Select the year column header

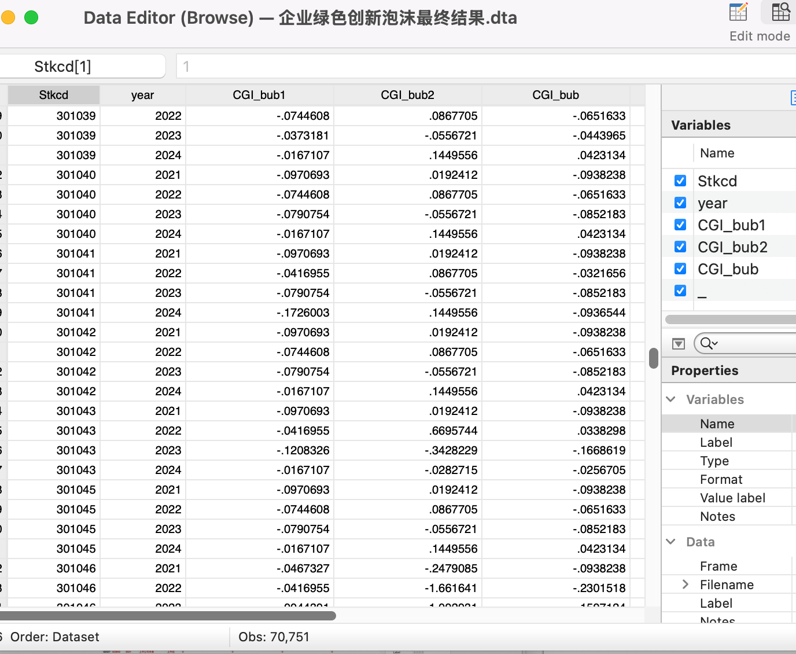pos(143,95)
